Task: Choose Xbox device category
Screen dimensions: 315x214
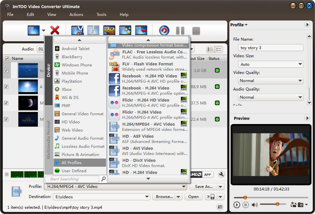Action: tap(80, 89)
